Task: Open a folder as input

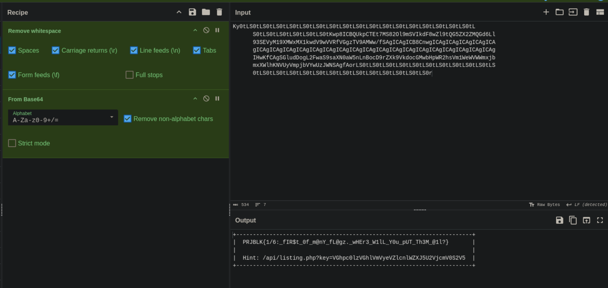Action: 559,12
